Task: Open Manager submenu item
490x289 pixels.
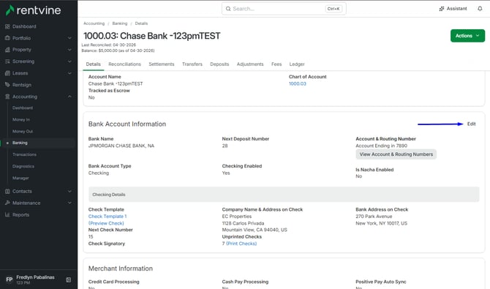Action: click(20, 178)
